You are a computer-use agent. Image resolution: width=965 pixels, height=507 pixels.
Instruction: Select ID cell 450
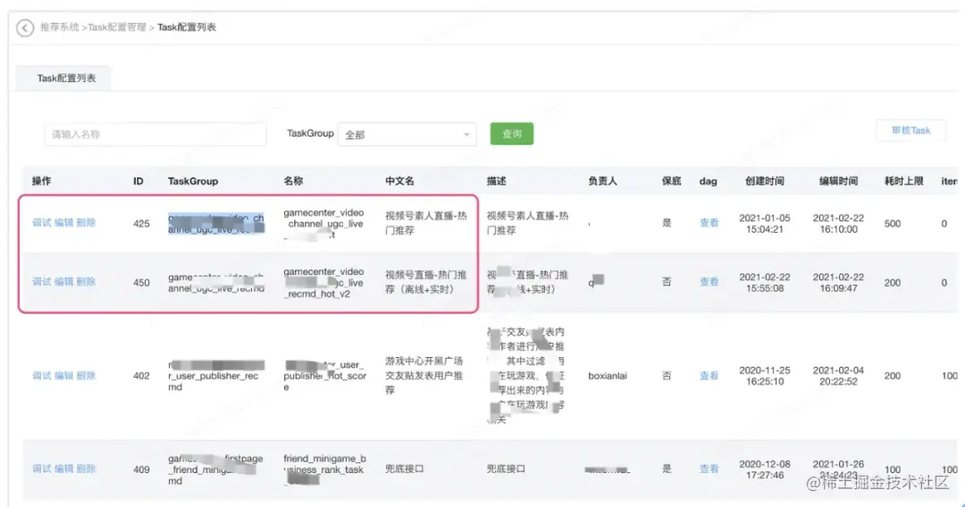point(141,283)
